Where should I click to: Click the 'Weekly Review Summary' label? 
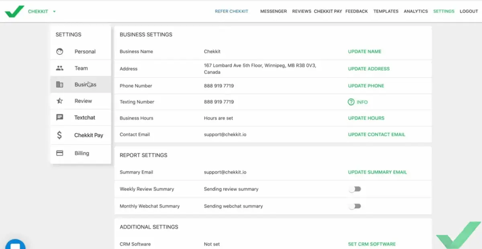click(147, 189)
